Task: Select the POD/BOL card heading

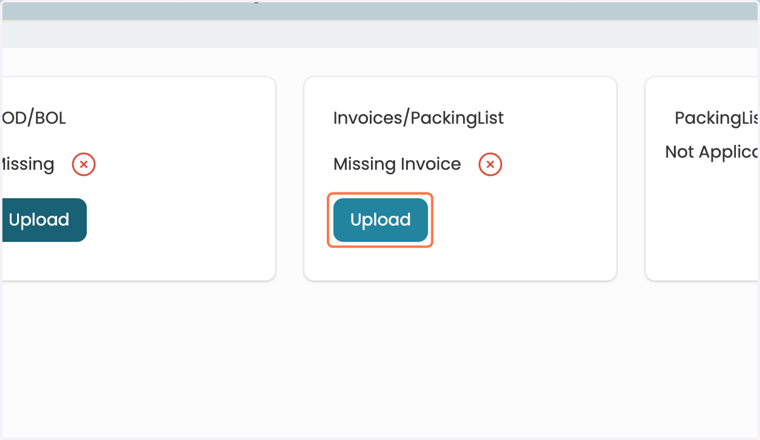Action: pyautogui.click(x=33, y=118)
